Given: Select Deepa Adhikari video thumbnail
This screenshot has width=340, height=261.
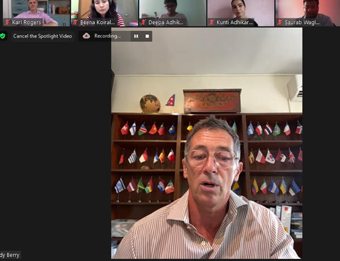Looking at the screenshot, I should (173, 13).
